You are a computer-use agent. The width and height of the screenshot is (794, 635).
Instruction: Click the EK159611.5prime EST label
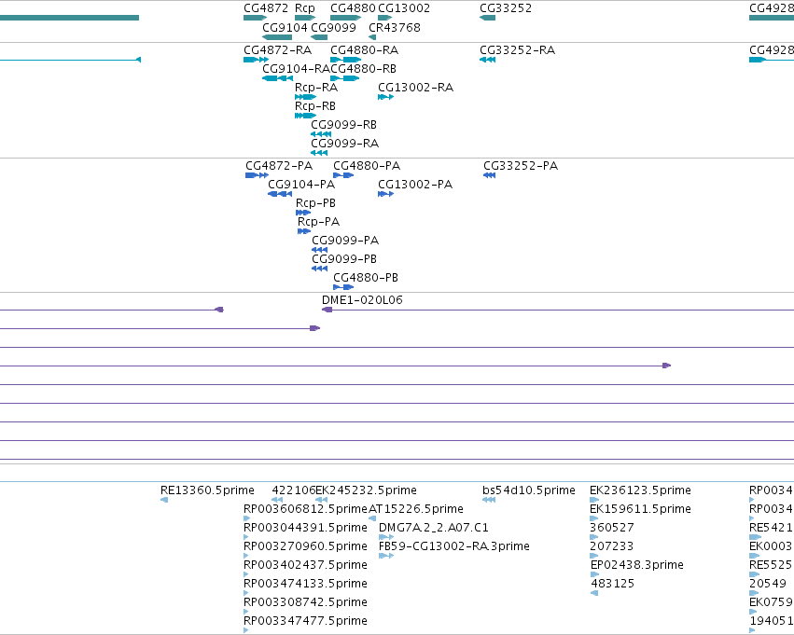tap(640, 509)
